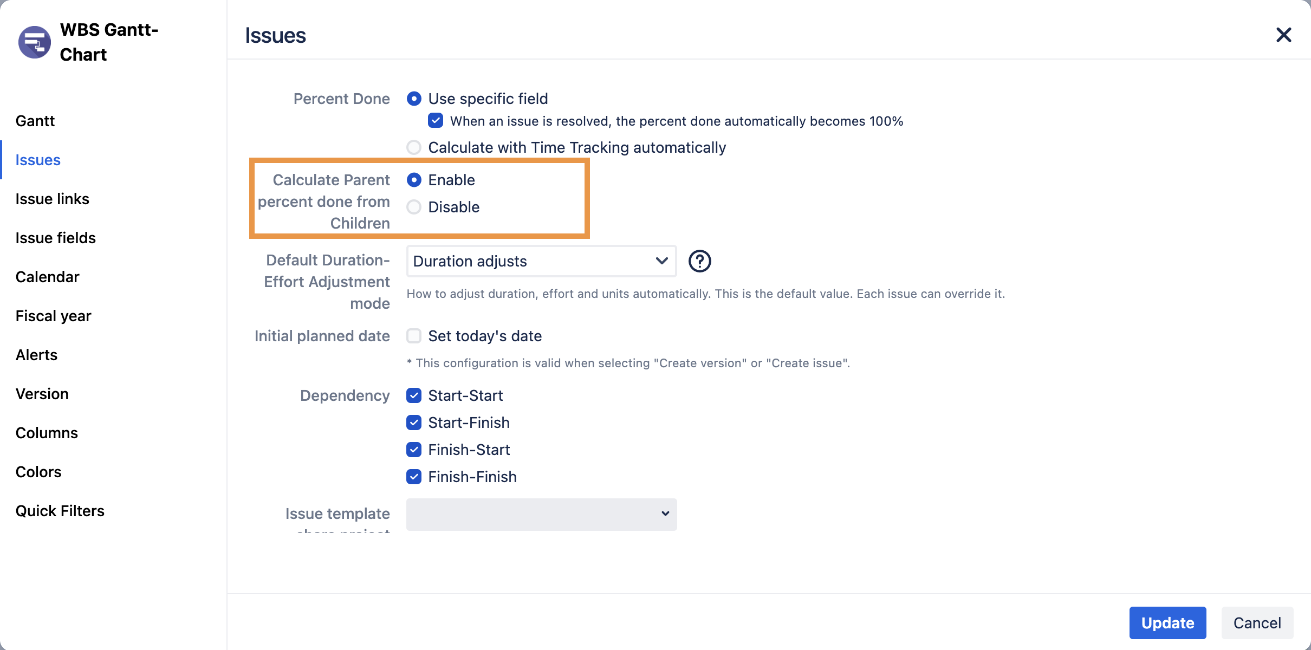Image resolution: width=1311 pixels, height=650 pixels.
Task: Click the WBS Gantt-Chart logo icon
Action: (x=34, y=42)
